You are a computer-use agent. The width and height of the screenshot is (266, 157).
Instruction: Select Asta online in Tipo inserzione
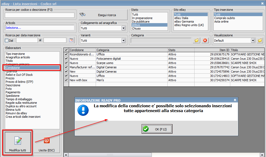(221, 22)
